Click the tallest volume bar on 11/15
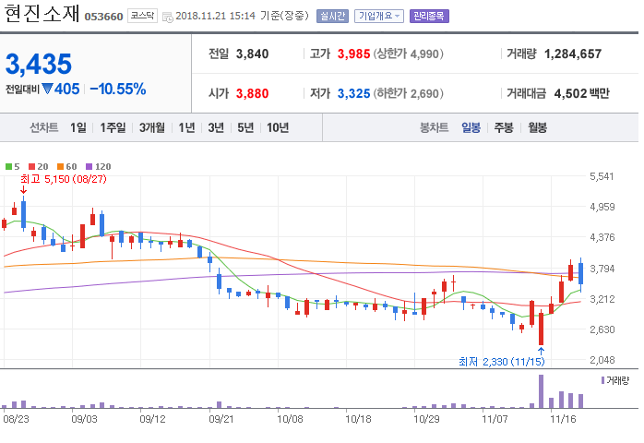This screenshot has width=644, height=443. (x=541, y=391)
